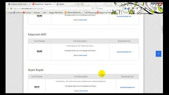Go to the Home page icon
169x95 pixels.
141,8
